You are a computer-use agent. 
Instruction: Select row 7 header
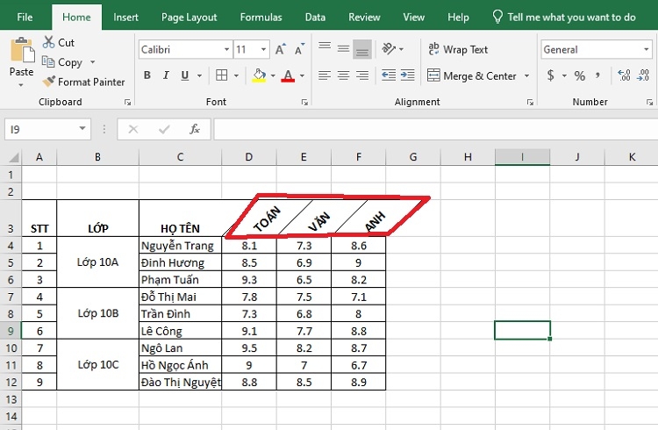[x=11, y=297]
